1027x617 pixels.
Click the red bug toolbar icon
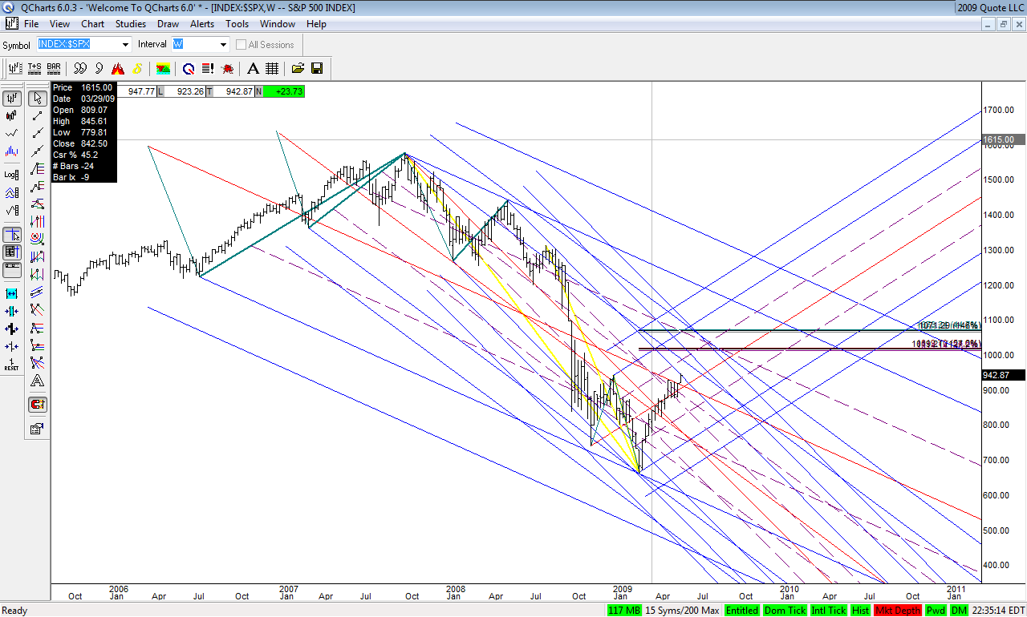click(227, 68)
